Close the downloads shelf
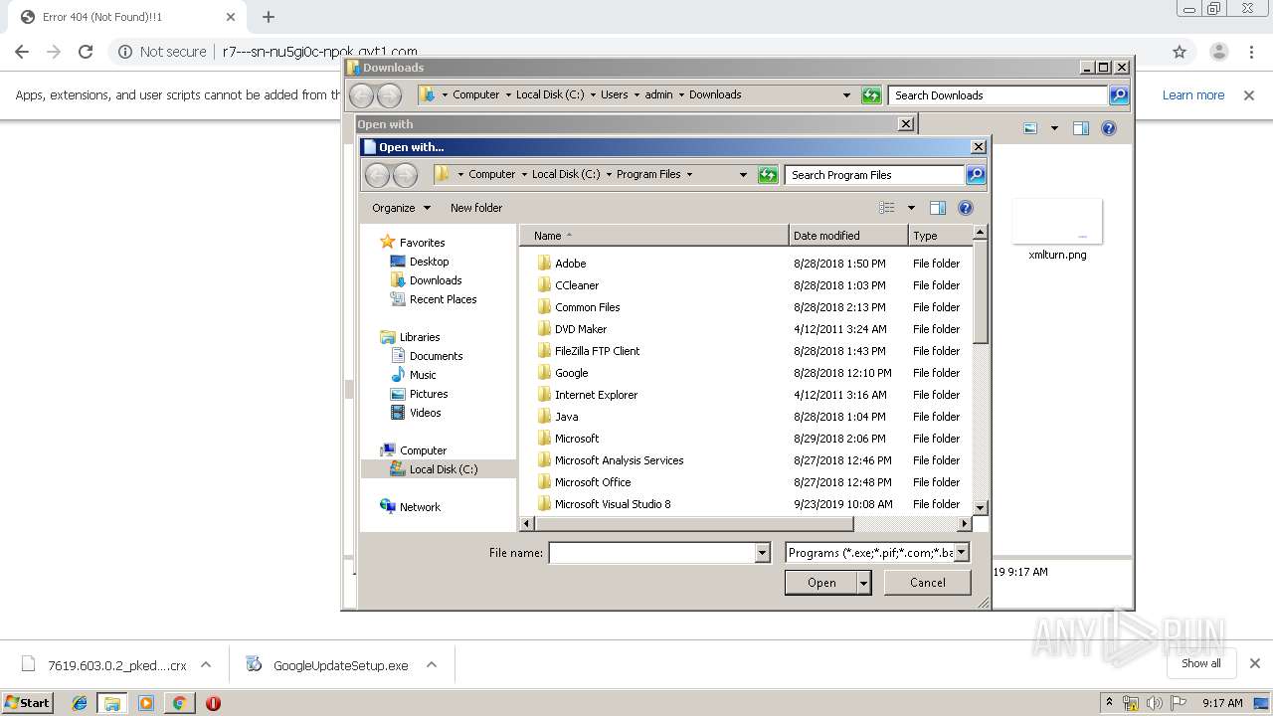This screenshot has width=1273, height=716. point(1254,663)
